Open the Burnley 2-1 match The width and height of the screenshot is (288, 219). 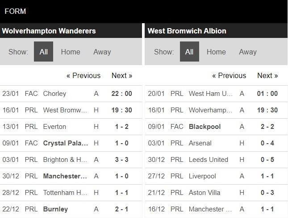71,209
